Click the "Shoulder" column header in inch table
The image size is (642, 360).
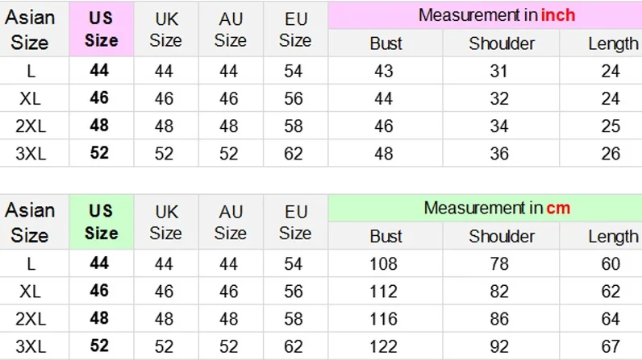click(x=501, y=43)
